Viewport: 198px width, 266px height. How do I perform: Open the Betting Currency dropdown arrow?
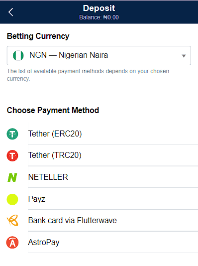pyautogui.click(x=184, y=56)
